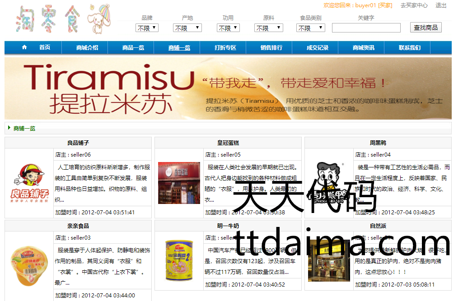Open the 产地 dropdown selector
The image size is (463, 301).
click(187, 28)
